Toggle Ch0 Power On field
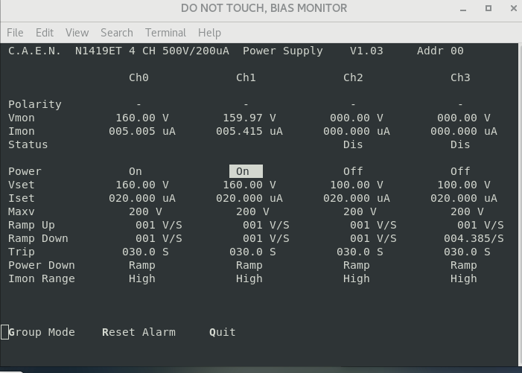 pos(136,171)
